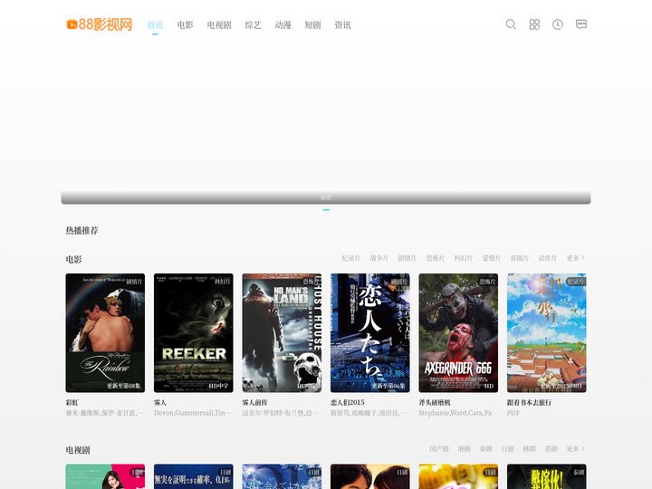Click the title 彩虹
652x489 pixels.
(x=72, y=402)
